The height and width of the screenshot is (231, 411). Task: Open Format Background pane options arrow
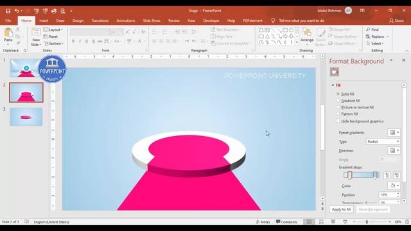pyautogui.click(x=391, y=60)
